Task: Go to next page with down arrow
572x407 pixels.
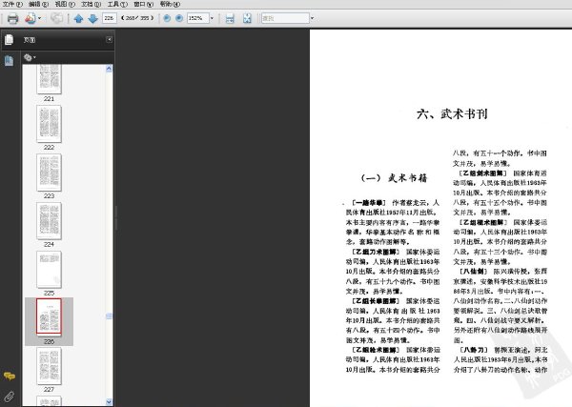Action: click(x=92, y=18)
